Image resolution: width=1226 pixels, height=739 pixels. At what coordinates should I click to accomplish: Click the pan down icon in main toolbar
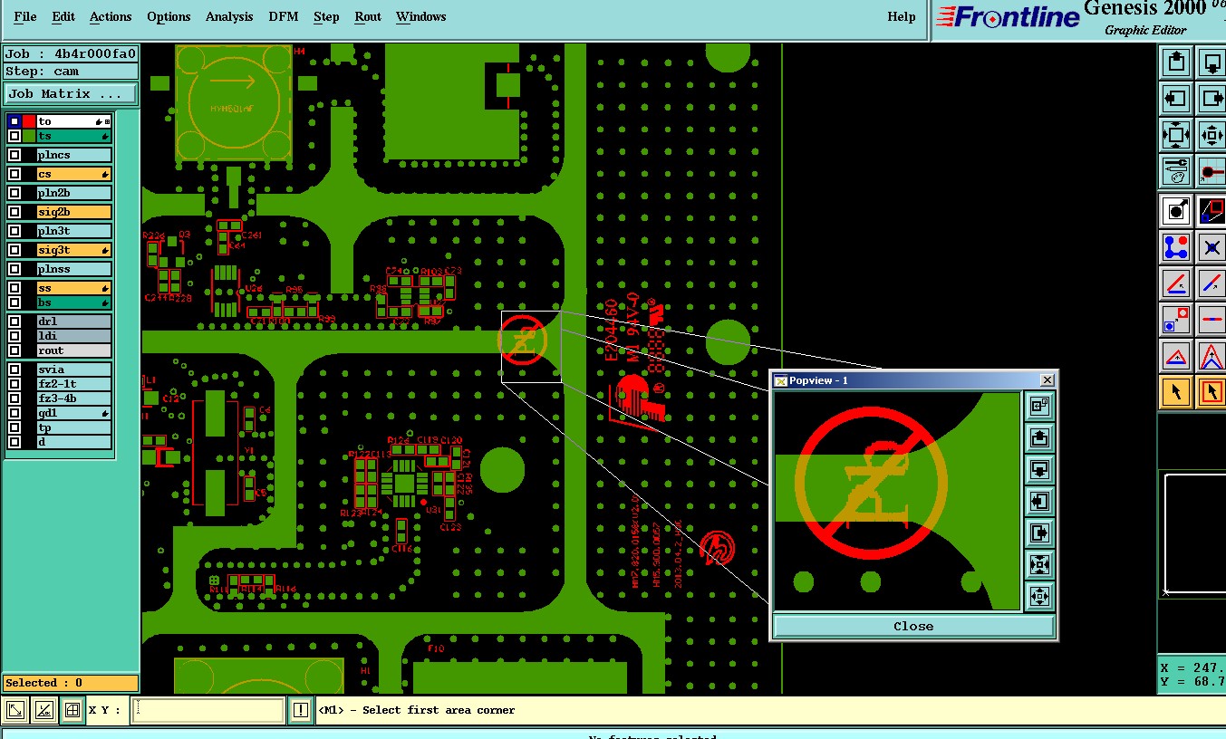click(1212, 62)
